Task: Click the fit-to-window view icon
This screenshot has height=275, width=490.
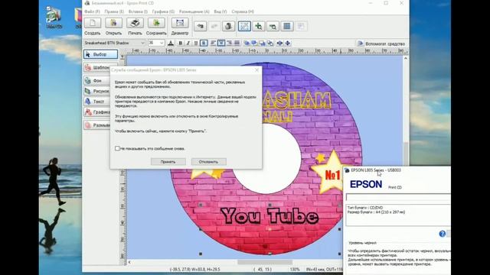Action: click(x=244, y=26)
